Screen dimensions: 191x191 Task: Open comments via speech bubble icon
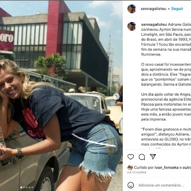[142, 157]
